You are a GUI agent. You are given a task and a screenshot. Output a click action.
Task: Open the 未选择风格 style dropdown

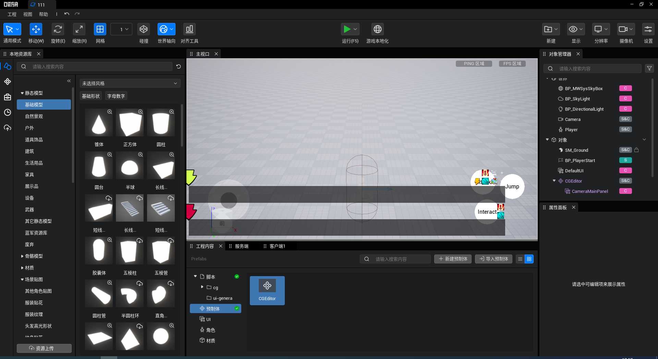[130, 83]
